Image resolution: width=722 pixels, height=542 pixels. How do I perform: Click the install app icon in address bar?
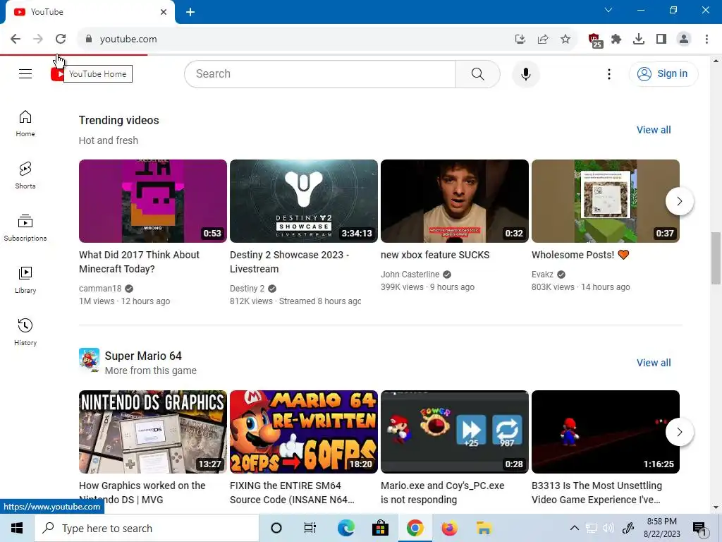[520, 40]
